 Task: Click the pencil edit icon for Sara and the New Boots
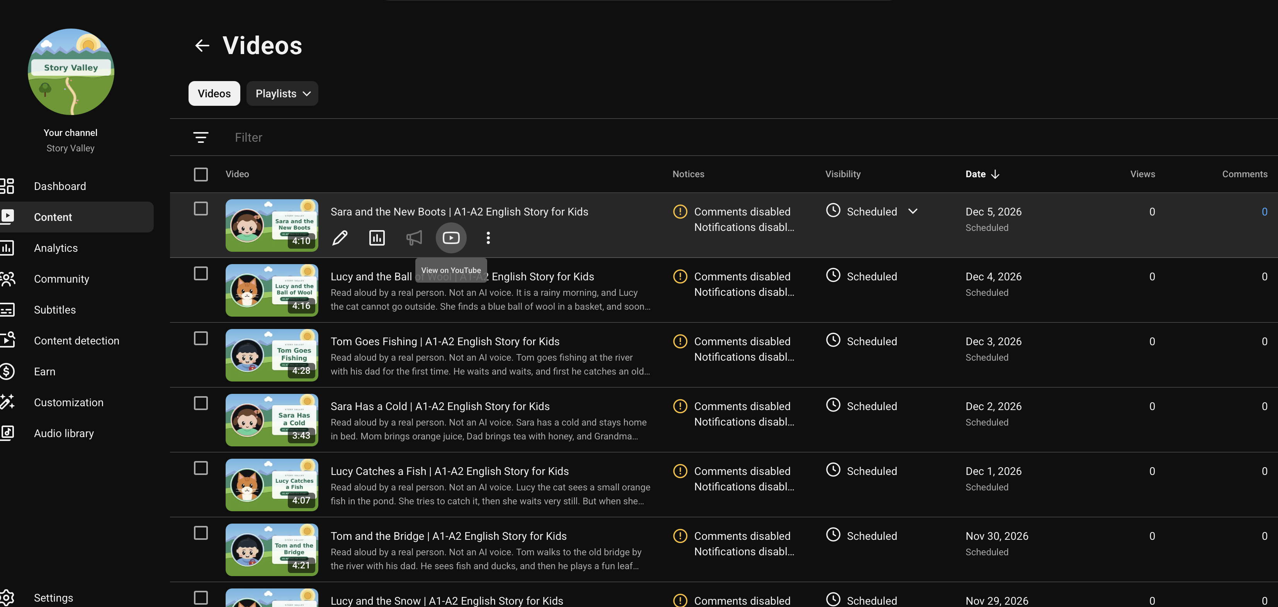[340, 238]
